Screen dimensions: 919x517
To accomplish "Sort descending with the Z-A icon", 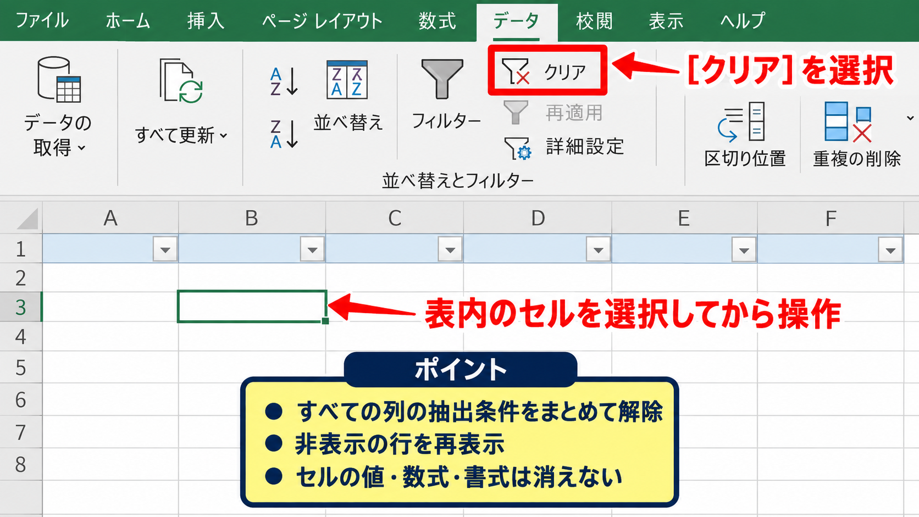I will [x=284, y=134].
